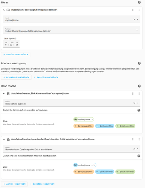Clear the Blink: Kamera auslösen service
This screenshot has width=145, height=188.
[x=134, y=103]
